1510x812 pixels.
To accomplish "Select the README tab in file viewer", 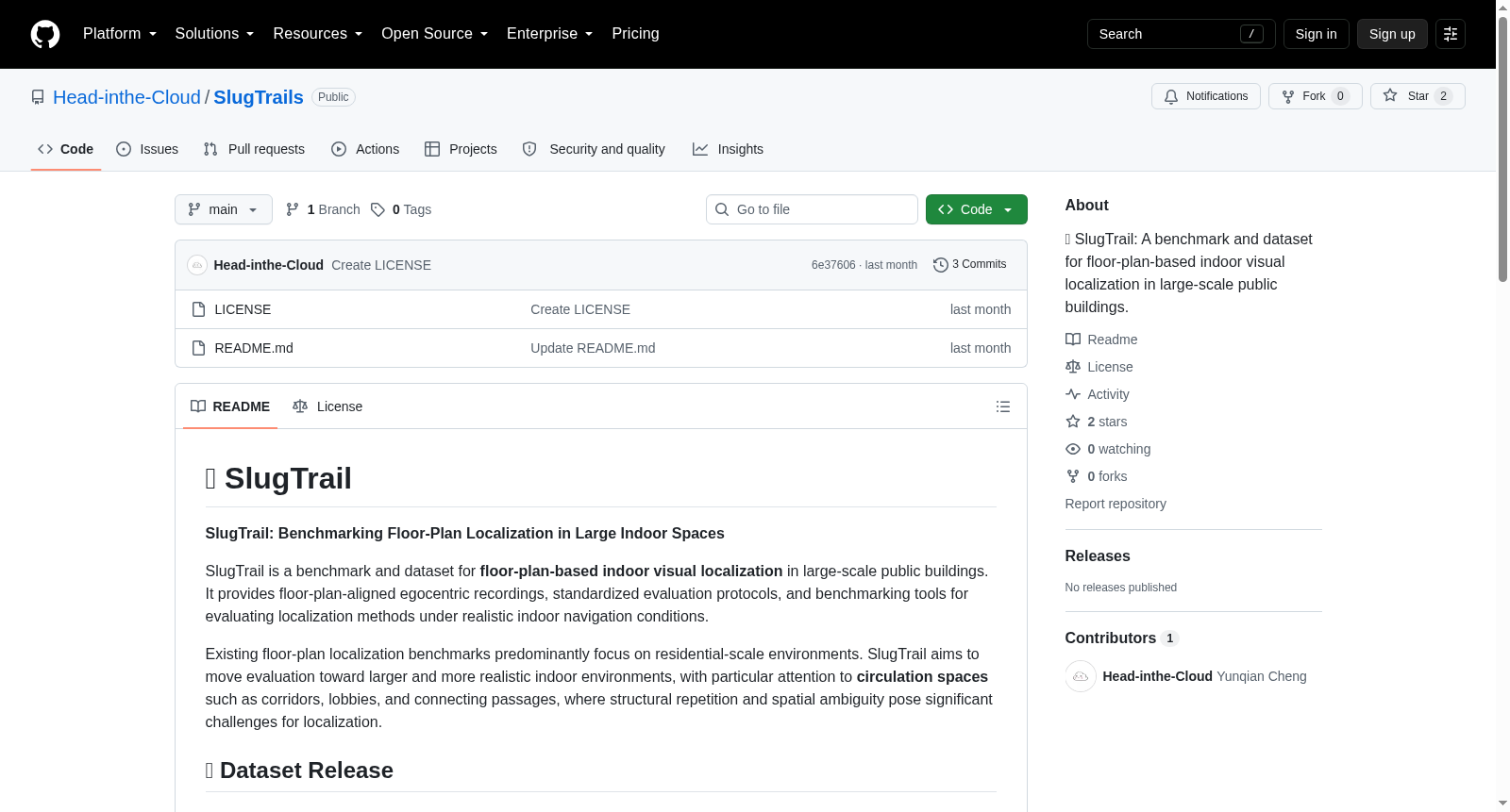I will click(x=230, y=406).
